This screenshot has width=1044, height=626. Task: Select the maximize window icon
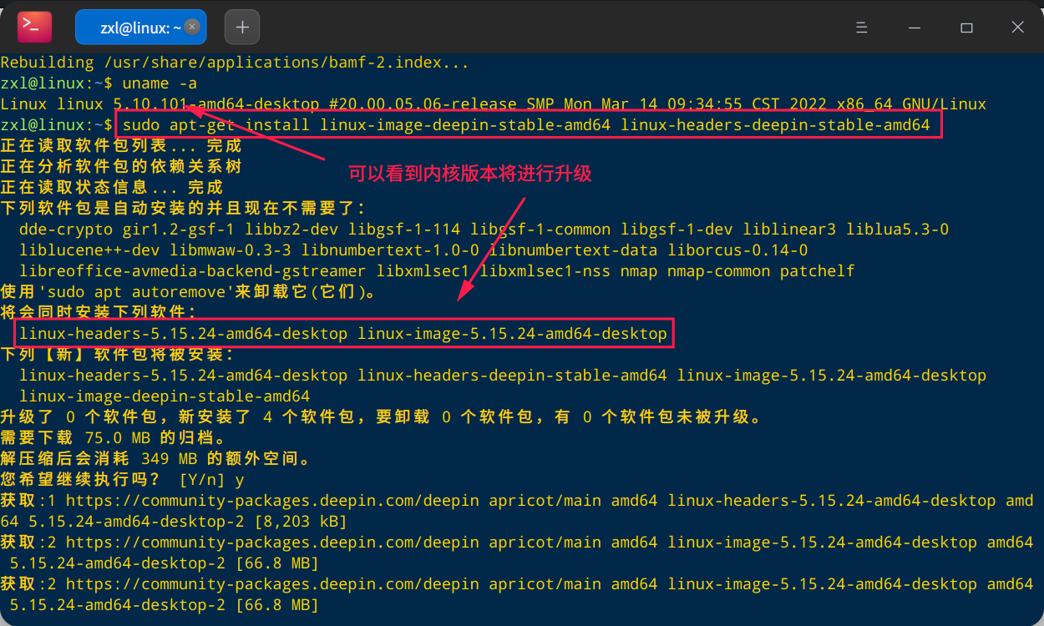(x=965, y=28)
